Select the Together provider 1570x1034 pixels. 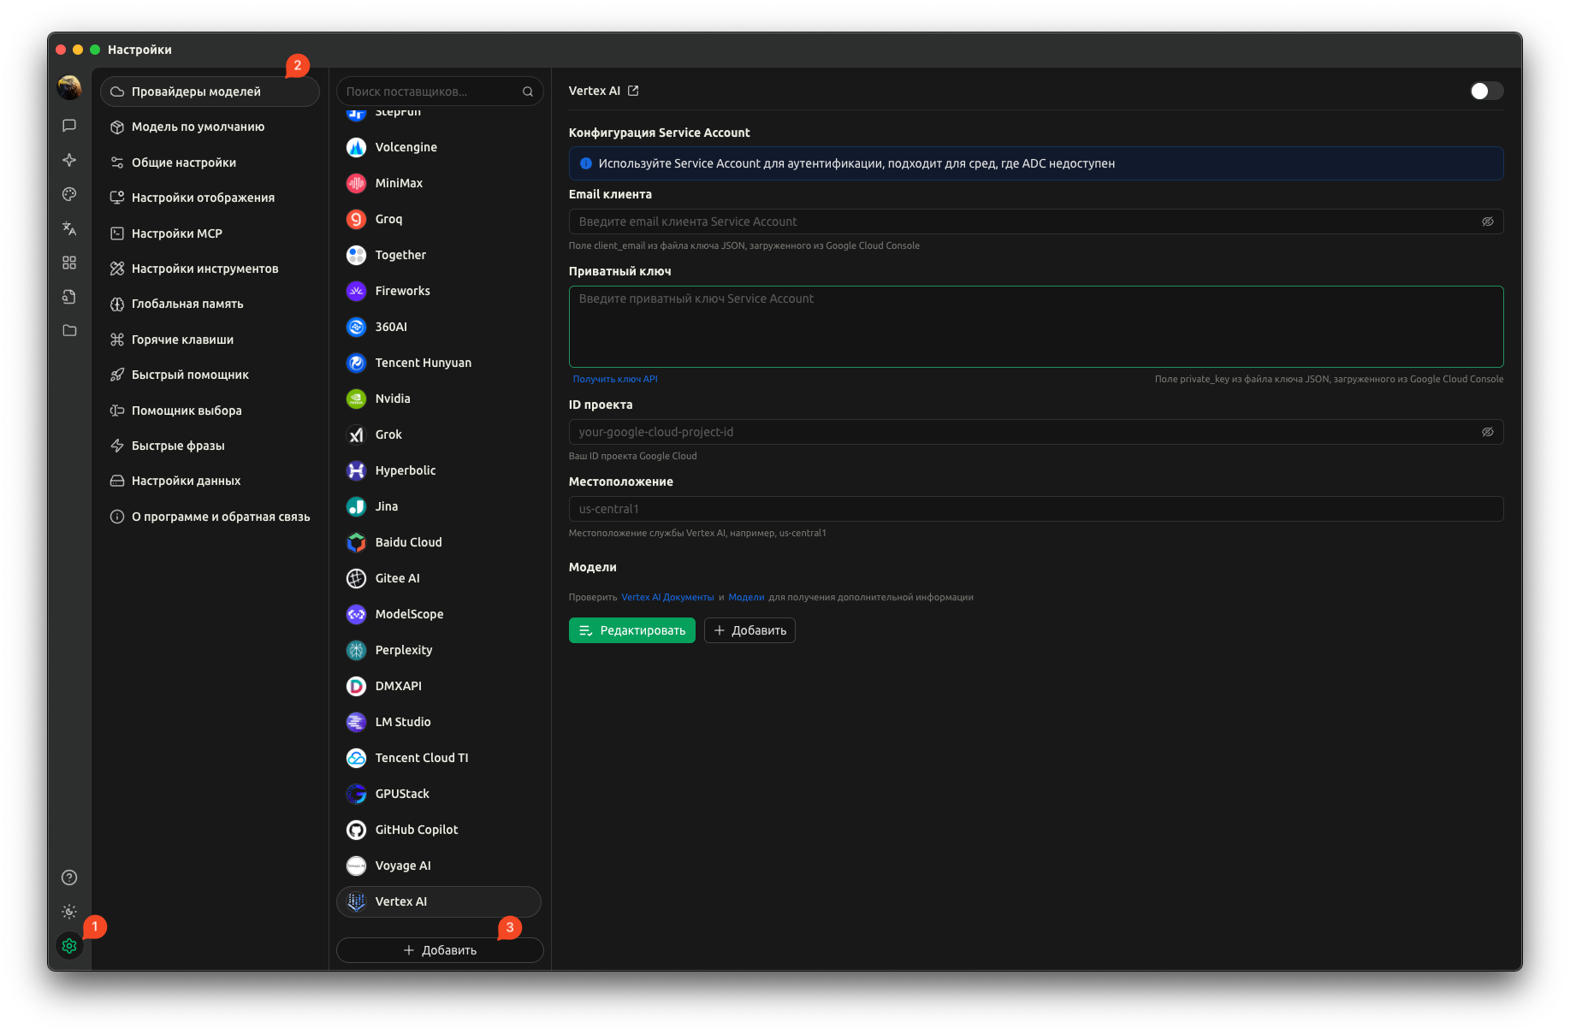(x=439, y=255)
